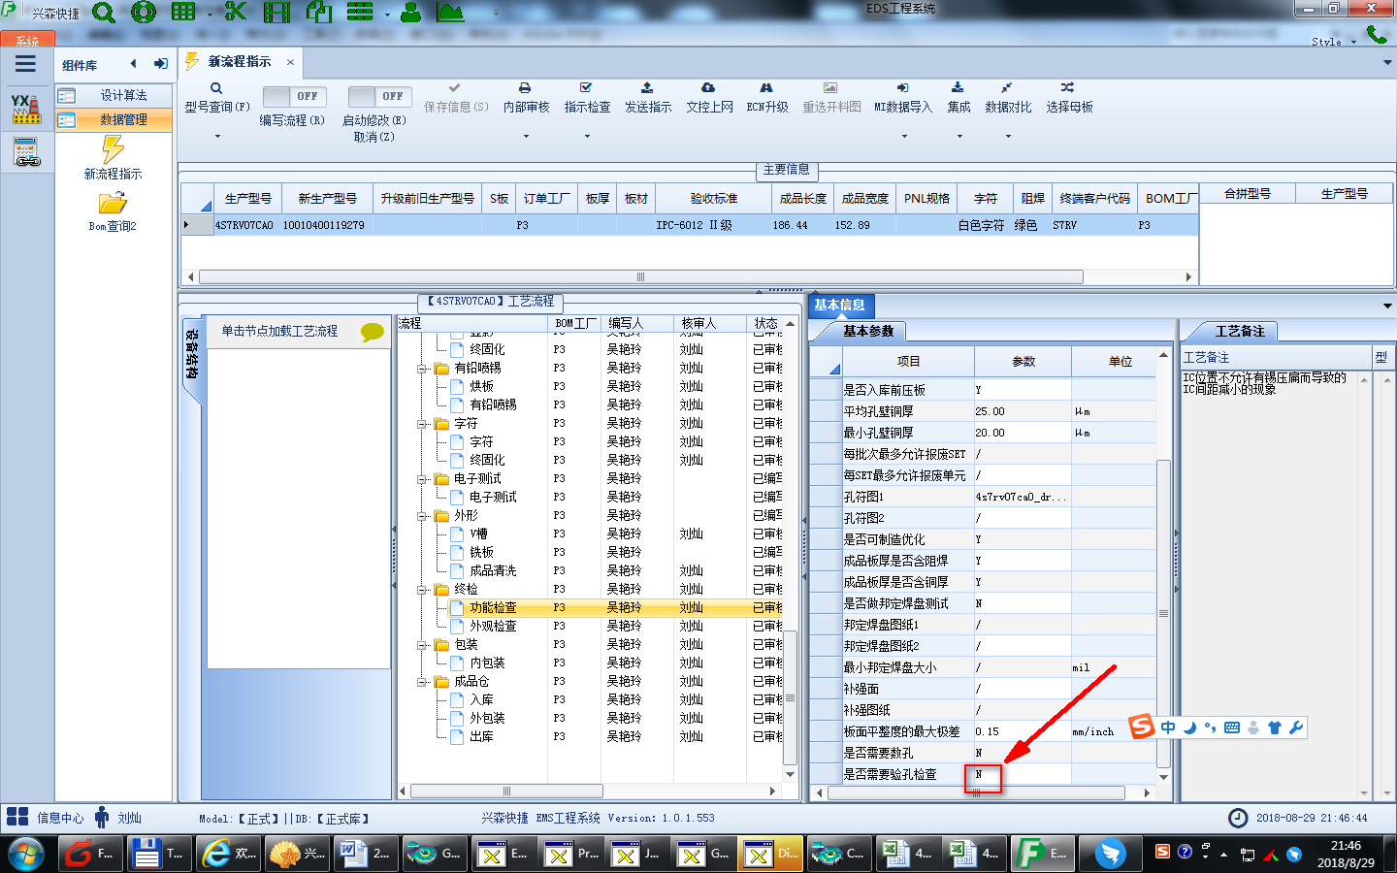
Task: Click the 设备结构 vertical side tab
Action: pyautogui.click(x=192, y=355)
